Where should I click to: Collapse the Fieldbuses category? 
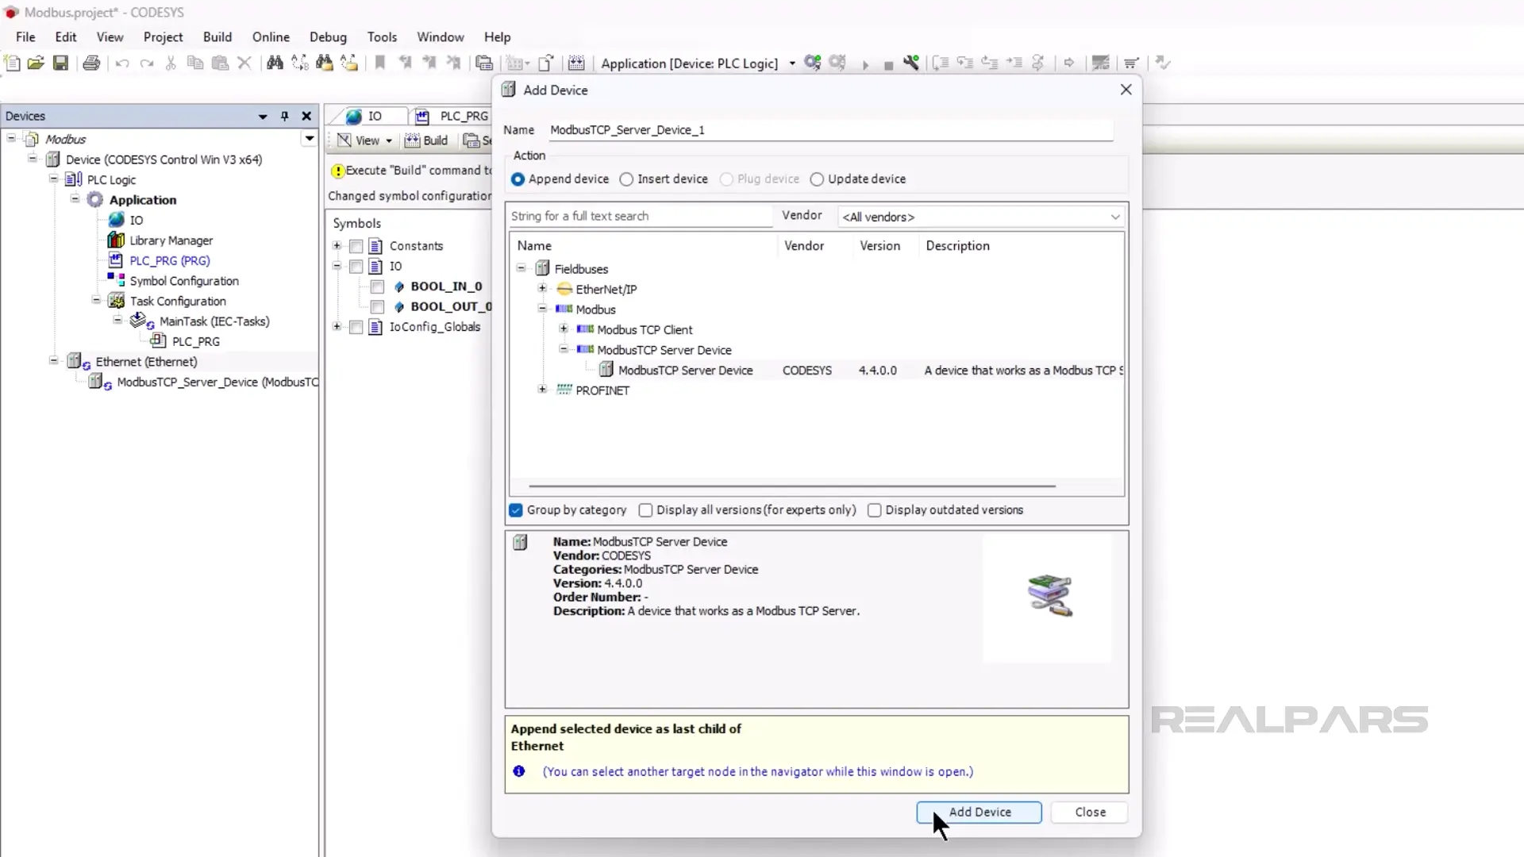click(521, 268)
